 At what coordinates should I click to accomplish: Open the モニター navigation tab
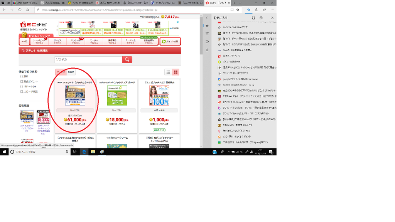[94, 42]
